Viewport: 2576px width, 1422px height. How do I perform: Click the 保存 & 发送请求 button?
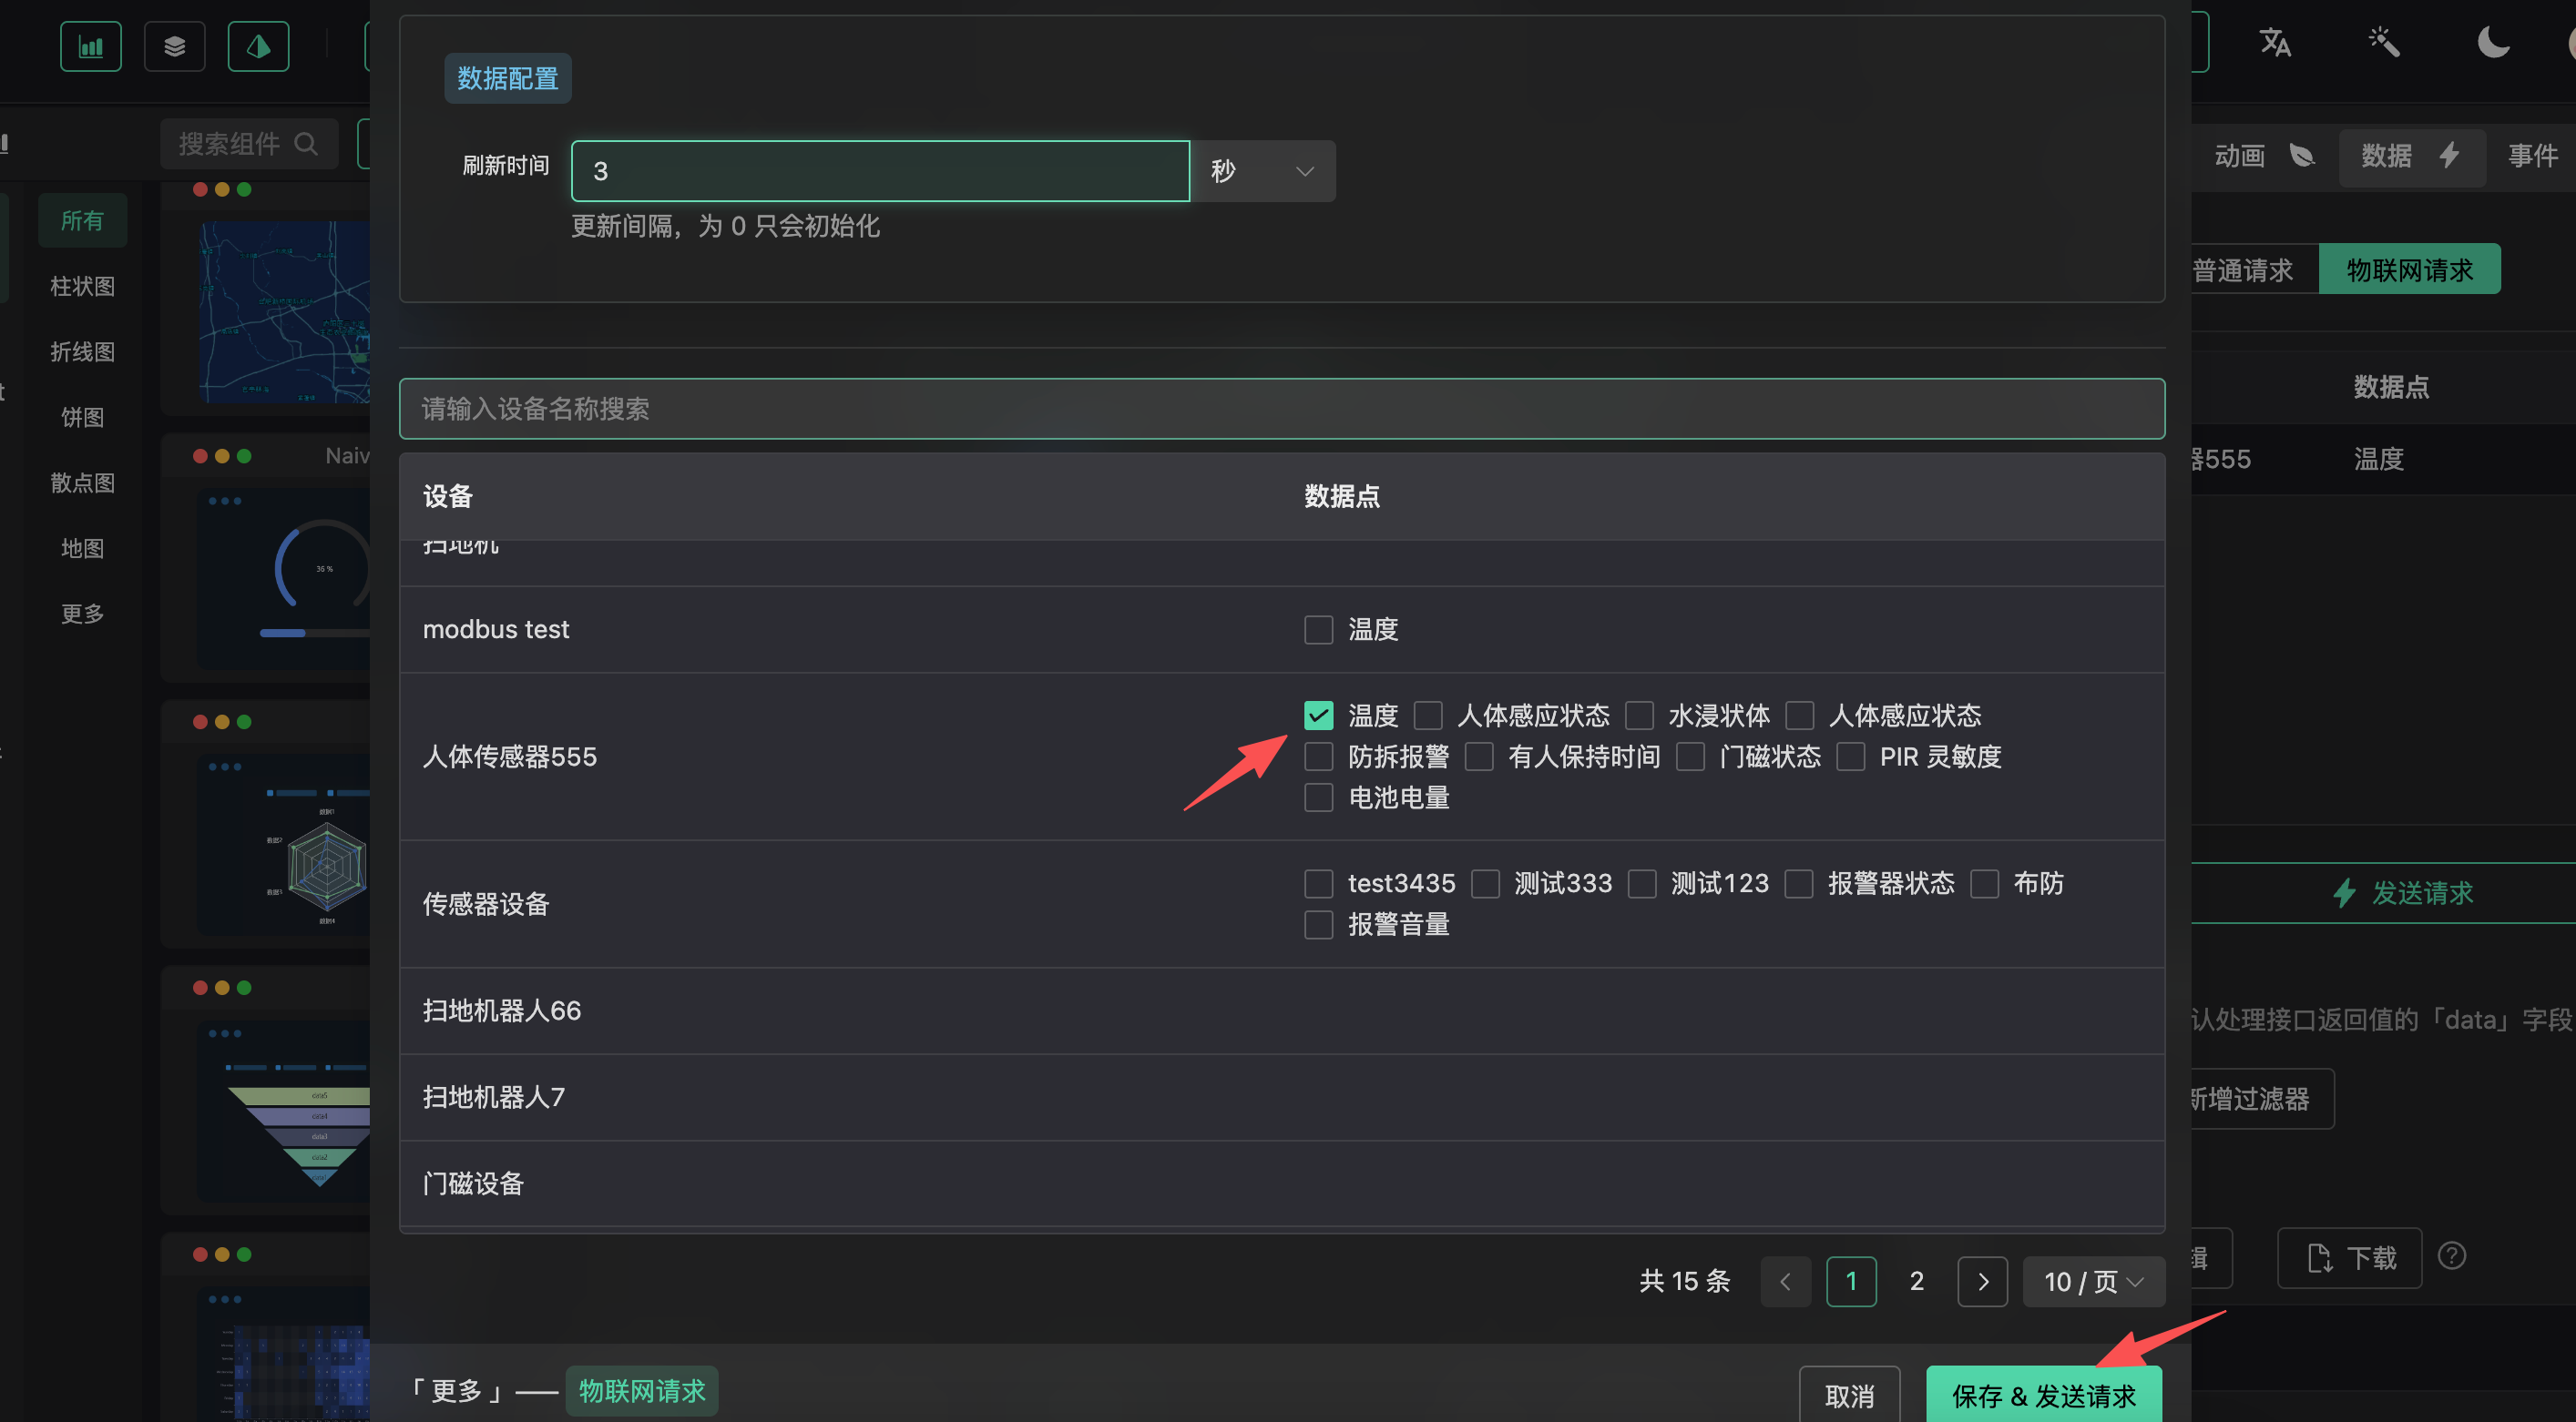(x=2043, y=1395)
